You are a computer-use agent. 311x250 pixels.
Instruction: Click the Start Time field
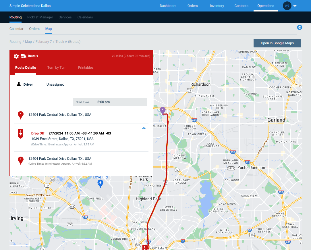(110, 102)
